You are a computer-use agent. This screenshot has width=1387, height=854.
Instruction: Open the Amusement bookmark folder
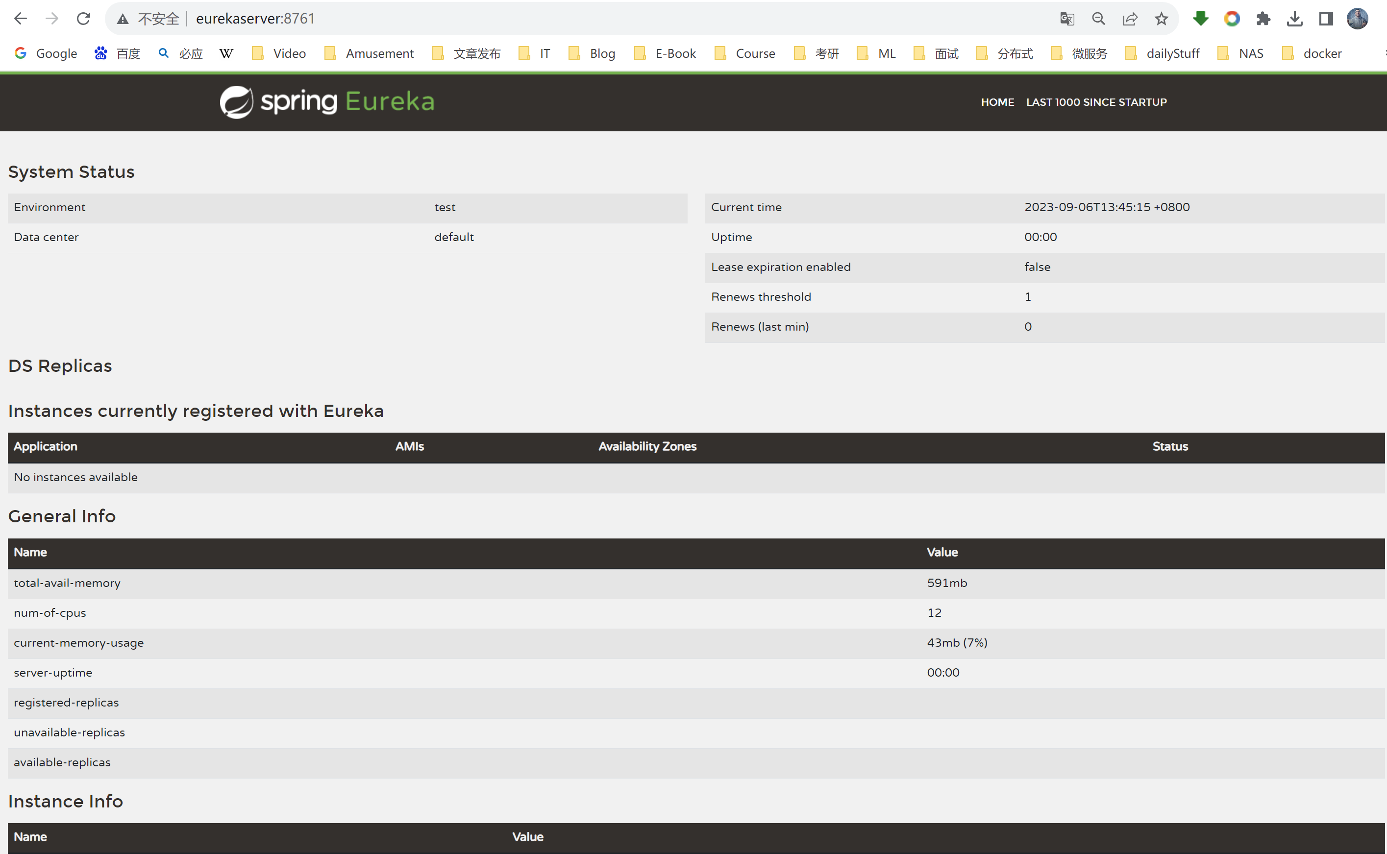[369, 53]
